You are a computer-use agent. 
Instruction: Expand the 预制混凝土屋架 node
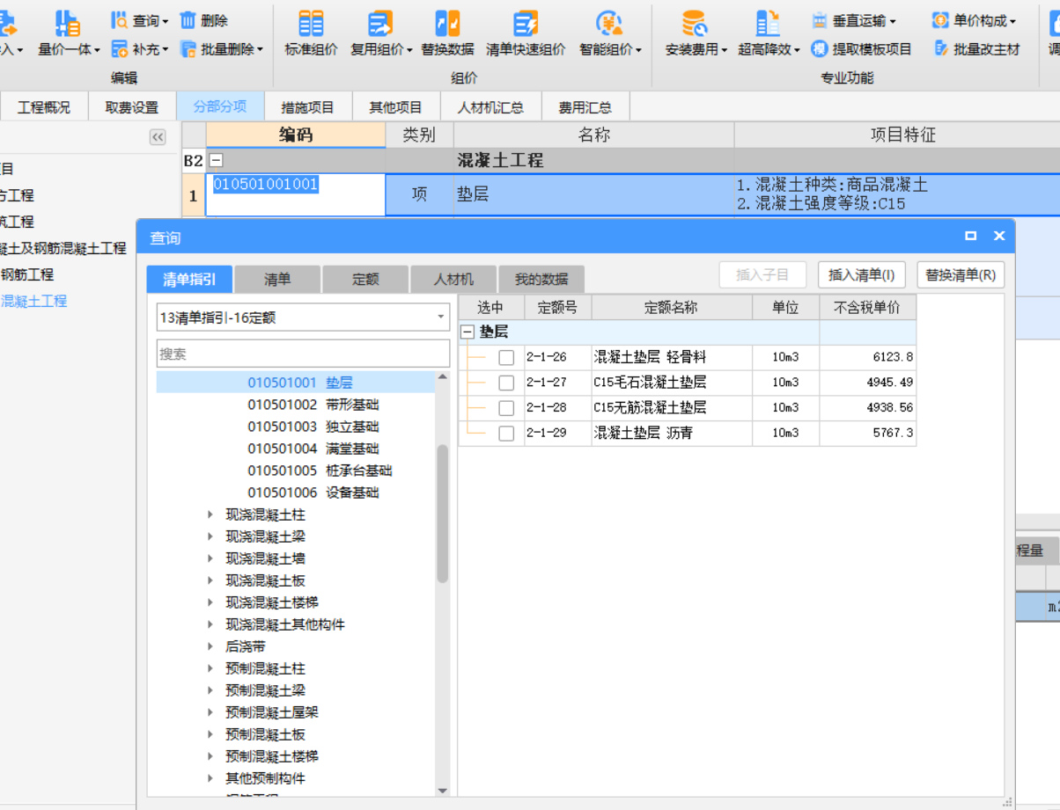(x=210, y=712)
